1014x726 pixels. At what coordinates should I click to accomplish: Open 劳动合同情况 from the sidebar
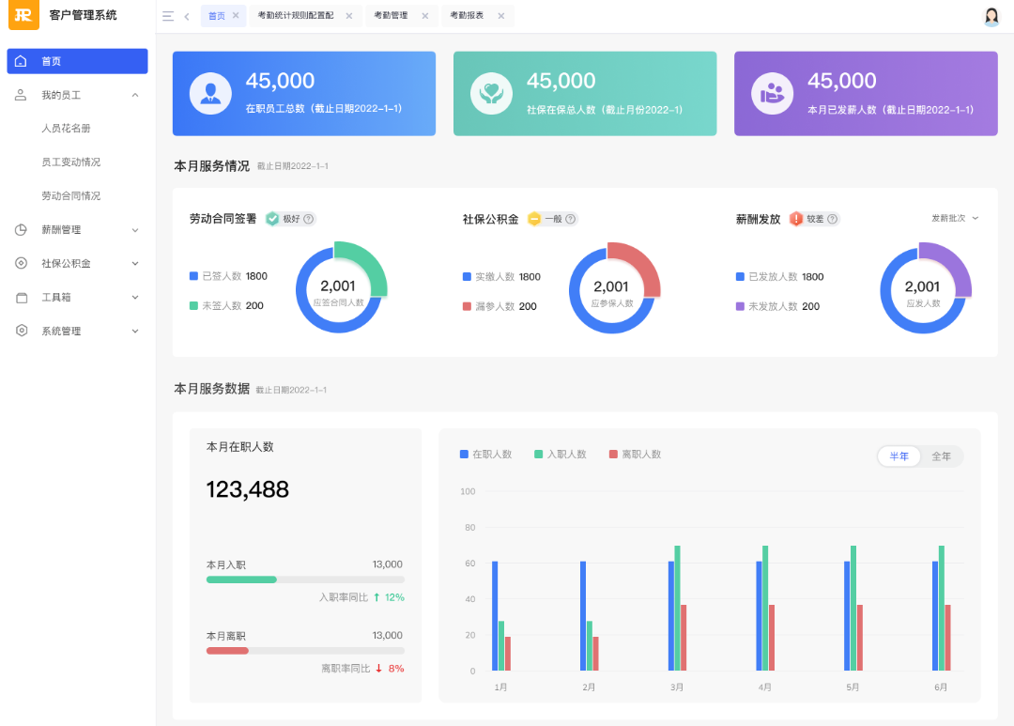pyautogui.click(x=70, y=195)
